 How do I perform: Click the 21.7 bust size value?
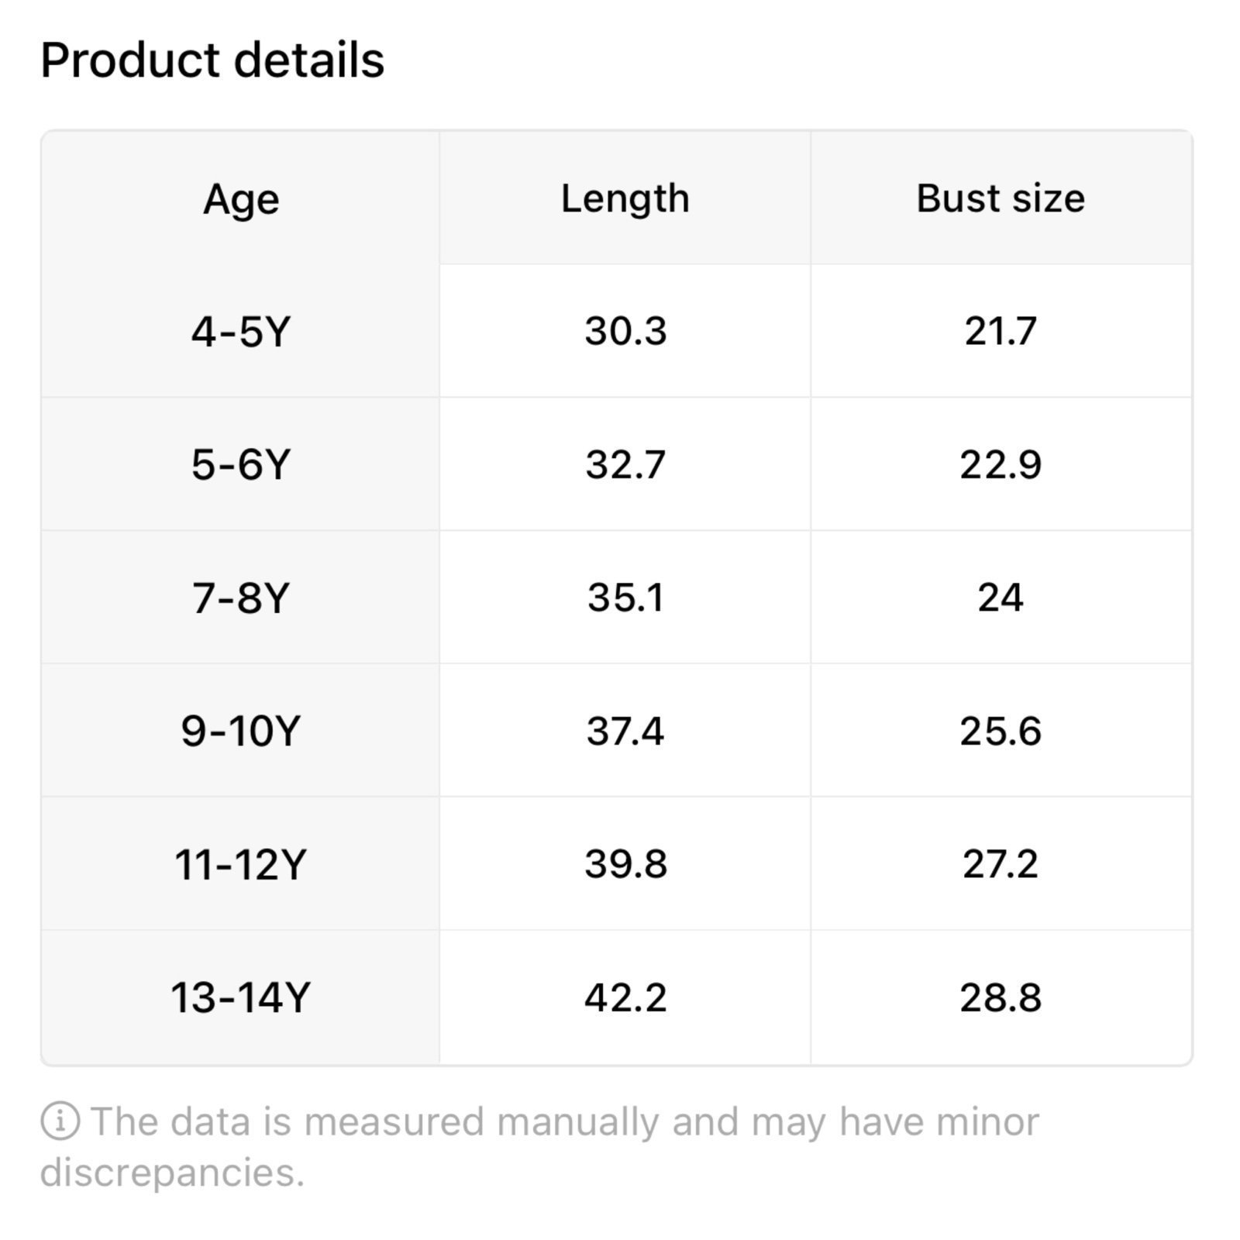coord(1001,331)
